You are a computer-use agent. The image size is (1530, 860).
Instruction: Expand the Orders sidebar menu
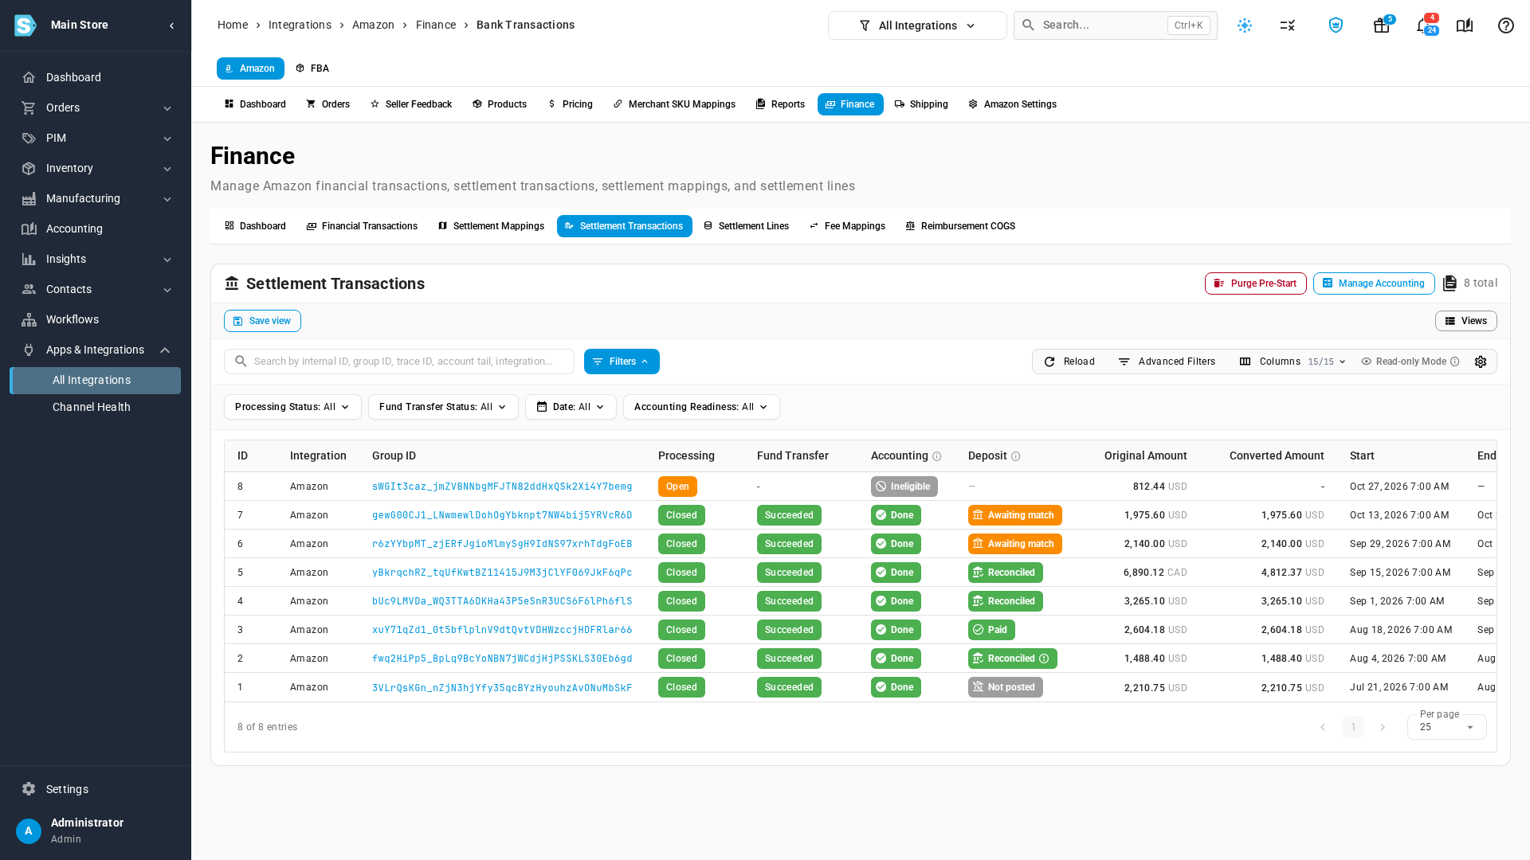tap(96, 107)
